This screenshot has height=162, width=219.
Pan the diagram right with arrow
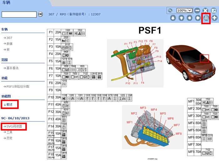[x=198, y=18]
